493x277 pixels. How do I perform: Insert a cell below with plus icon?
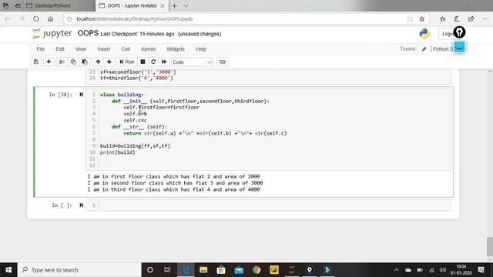(49, 62)
